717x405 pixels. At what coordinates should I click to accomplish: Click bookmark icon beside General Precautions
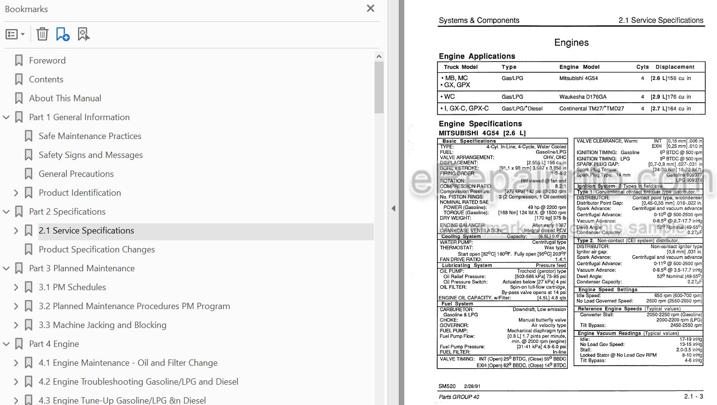coord(29,174)
